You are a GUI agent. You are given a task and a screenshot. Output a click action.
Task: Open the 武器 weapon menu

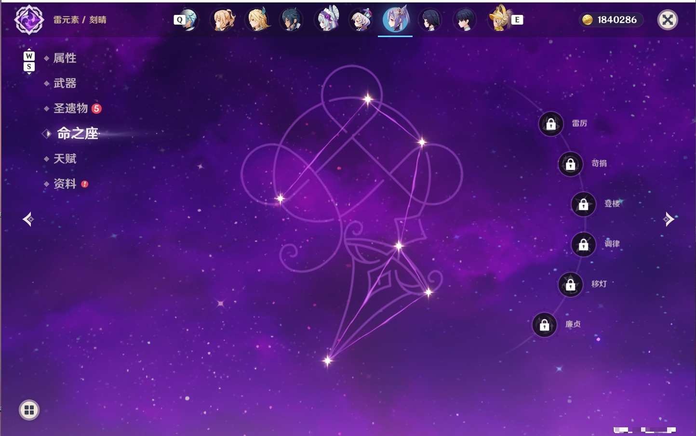(65, 83)
